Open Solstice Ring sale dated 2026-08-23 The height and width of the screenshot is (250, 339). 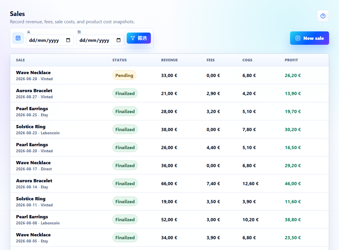[169, 129]
